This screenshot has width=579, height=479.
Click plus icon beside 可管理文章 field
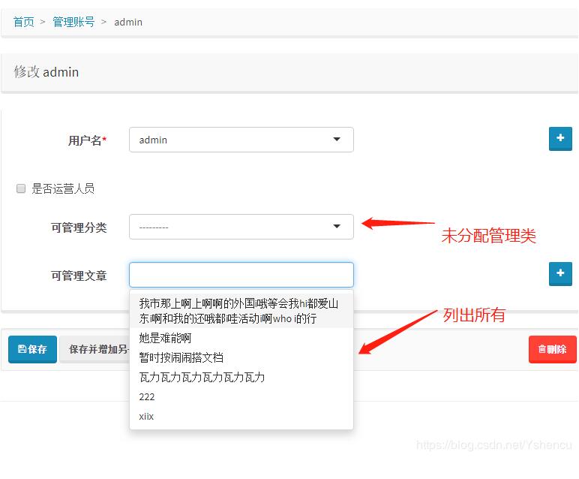click(x=560, y=274)
